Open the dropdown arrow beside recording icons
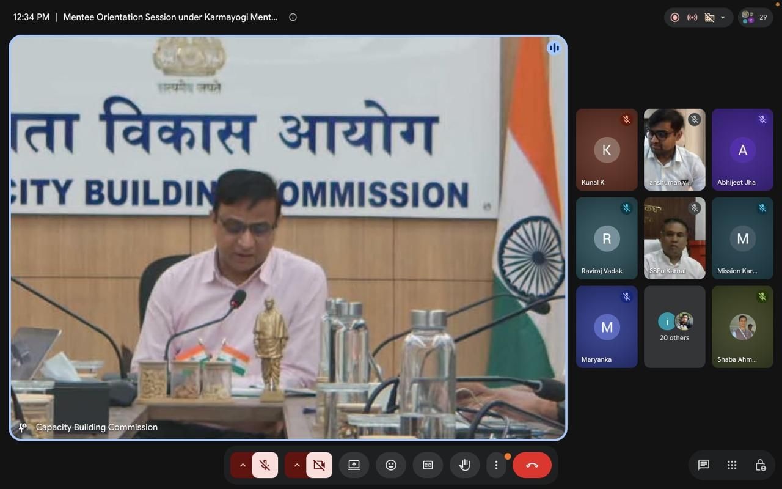The width and height of the screenshot is (782, 489). tap(723, 17)
